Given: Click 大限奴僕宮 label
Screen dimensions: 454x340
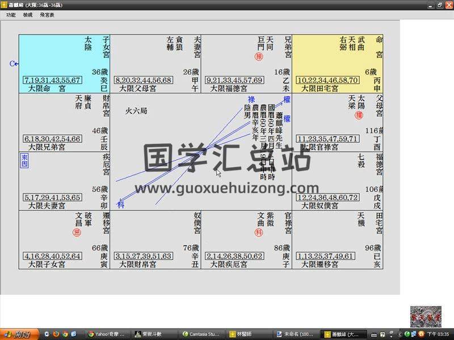Looking at the screenshot, I should click(320, 206).
